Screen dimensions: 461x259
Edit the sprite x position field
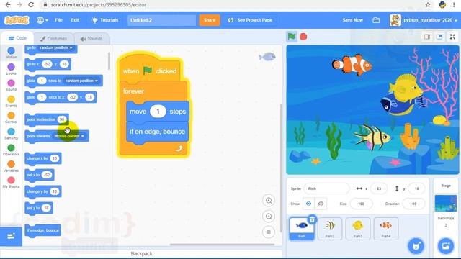pyautogui.click(x=379, y=188)
